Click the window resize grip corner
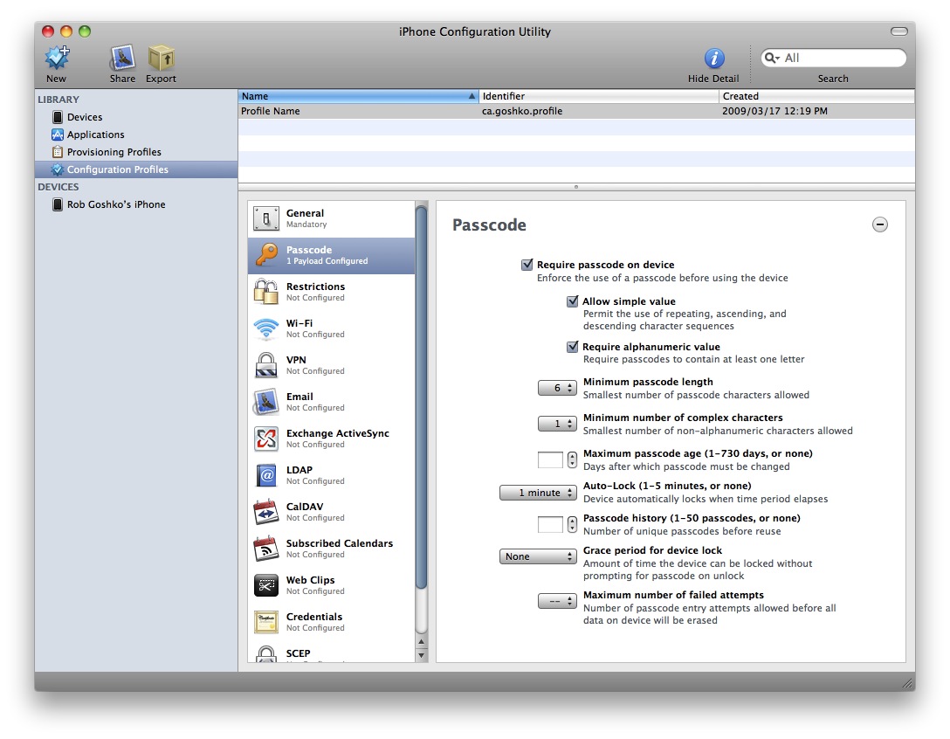The height and width of the screenshot is (739, 950). tap(907, 683)
